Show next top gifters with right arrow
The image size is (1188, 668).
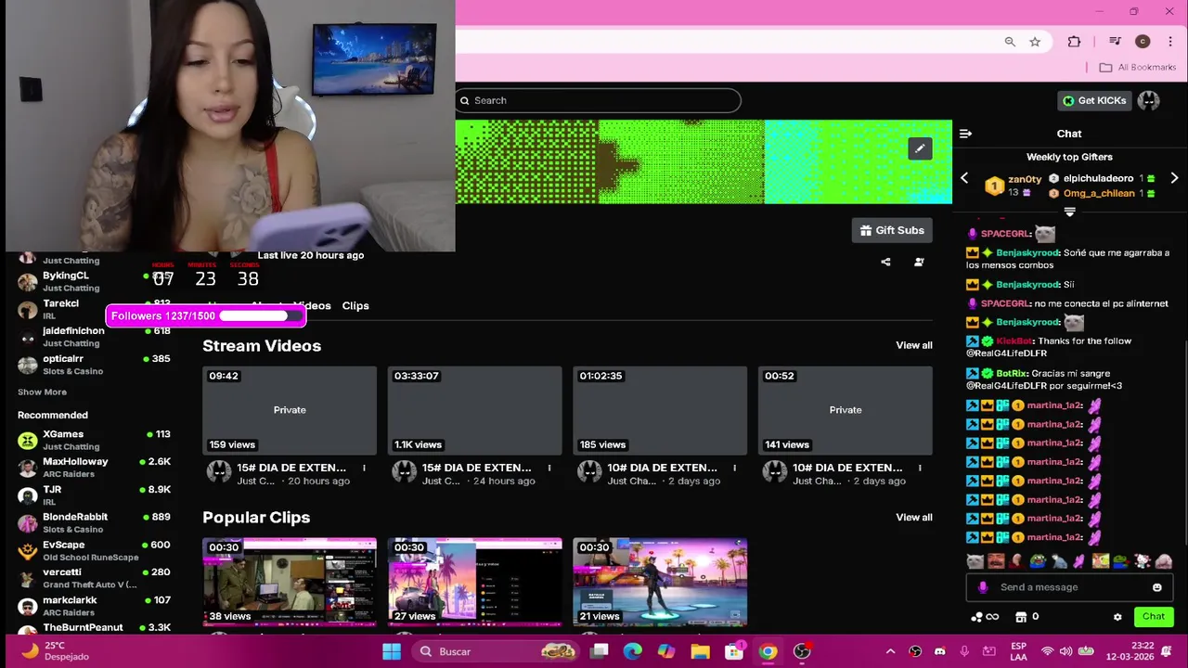click(x=1174, y=178)
